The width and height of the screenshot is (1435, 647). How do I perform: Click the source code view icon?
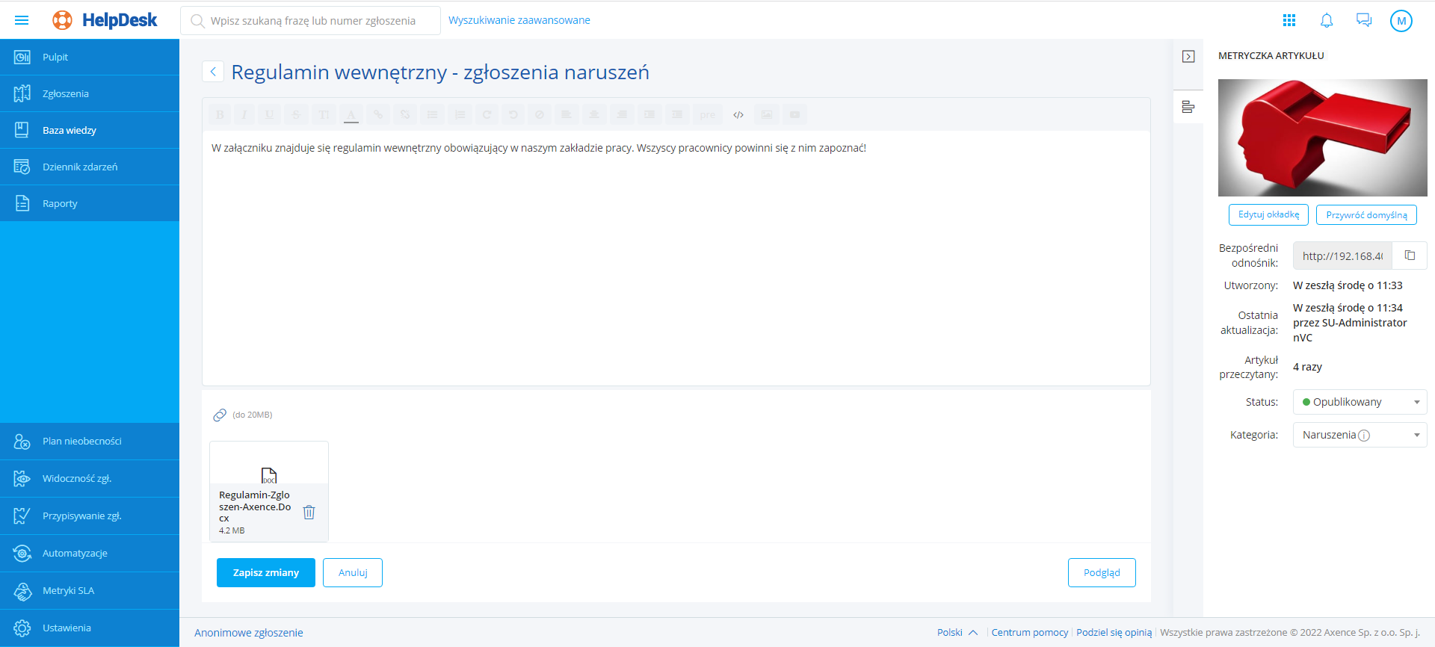tap(738, 115)
